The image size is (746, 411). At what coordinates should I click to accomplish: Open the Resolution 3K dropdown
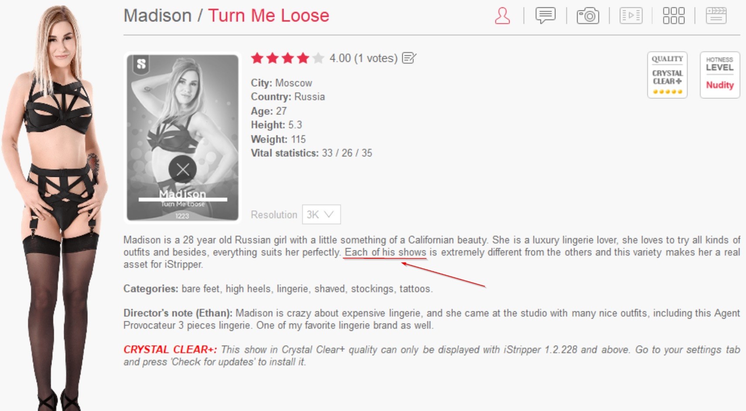[321, 215]
